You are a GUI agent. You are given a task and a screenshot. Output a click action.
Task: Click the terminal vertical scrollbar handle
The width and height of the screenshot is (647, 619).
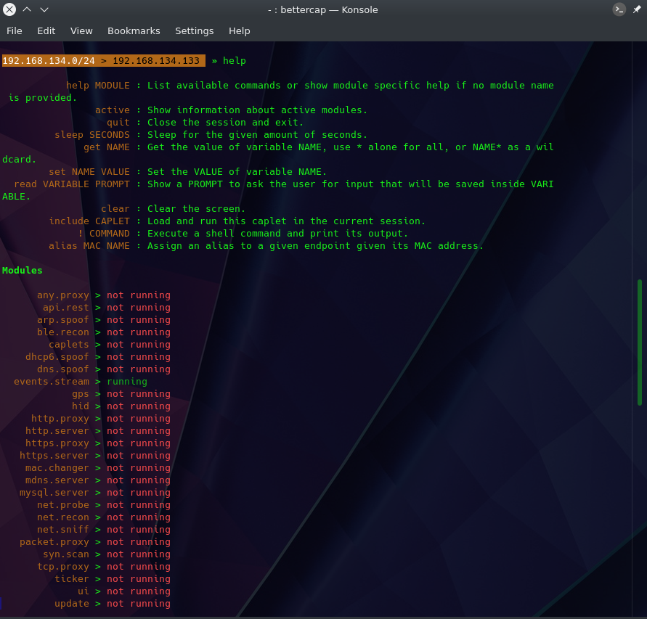(x=640, y=343)
